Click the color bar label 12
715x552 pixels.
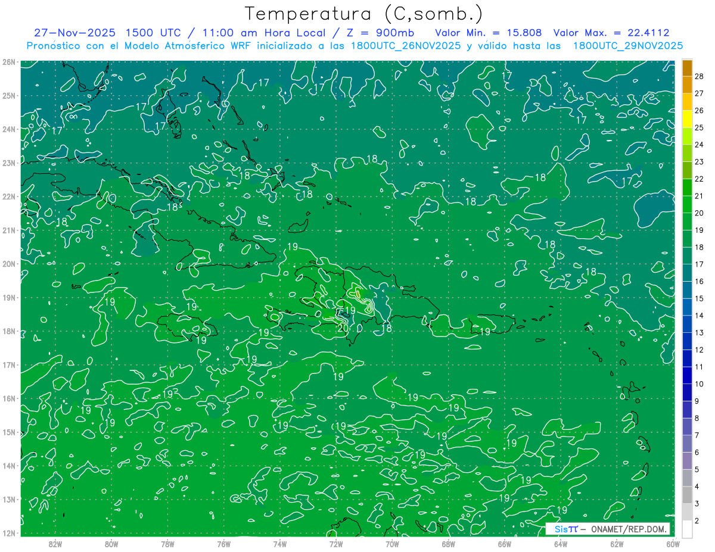point(700,350)
